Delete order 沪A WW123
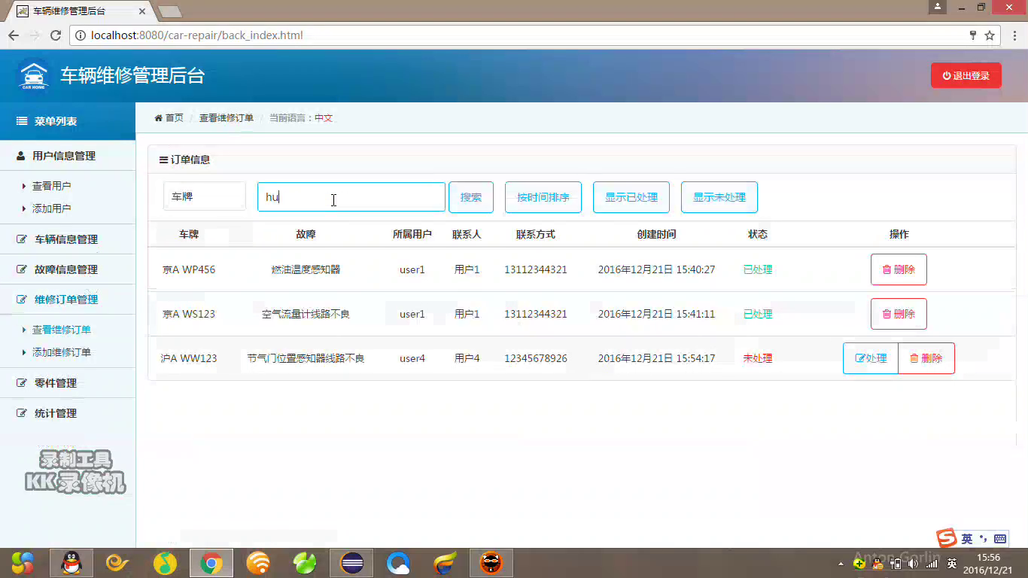1028x578 pixels. pos(926,358)
